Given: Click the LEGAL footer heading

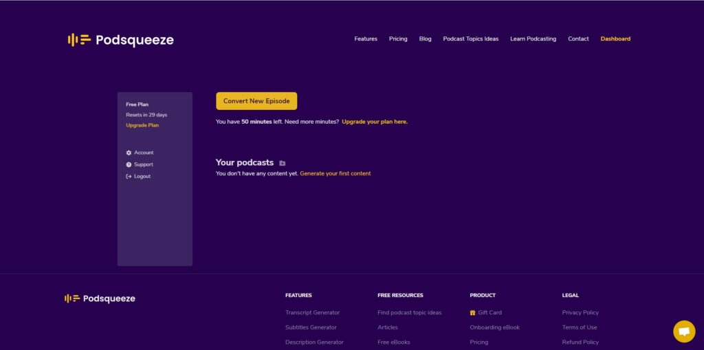Looking at the screenshot, I should 570,296.
